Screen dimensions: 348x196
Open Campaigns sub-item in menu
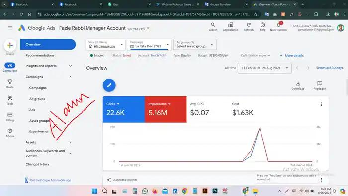click(x=38, y=88)
